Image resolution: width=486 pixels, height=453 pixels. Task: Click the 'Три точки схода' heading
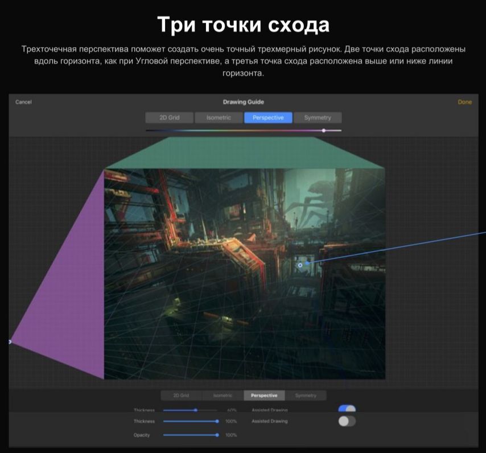(244, 24)
